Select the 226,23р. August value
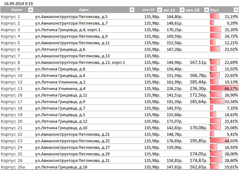The width and height of the screenshot is (239, 170). coord(174,88)
